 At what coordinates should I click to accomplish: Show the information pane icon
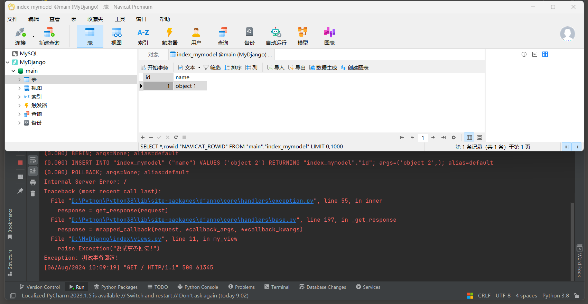[x=524, y=54]
